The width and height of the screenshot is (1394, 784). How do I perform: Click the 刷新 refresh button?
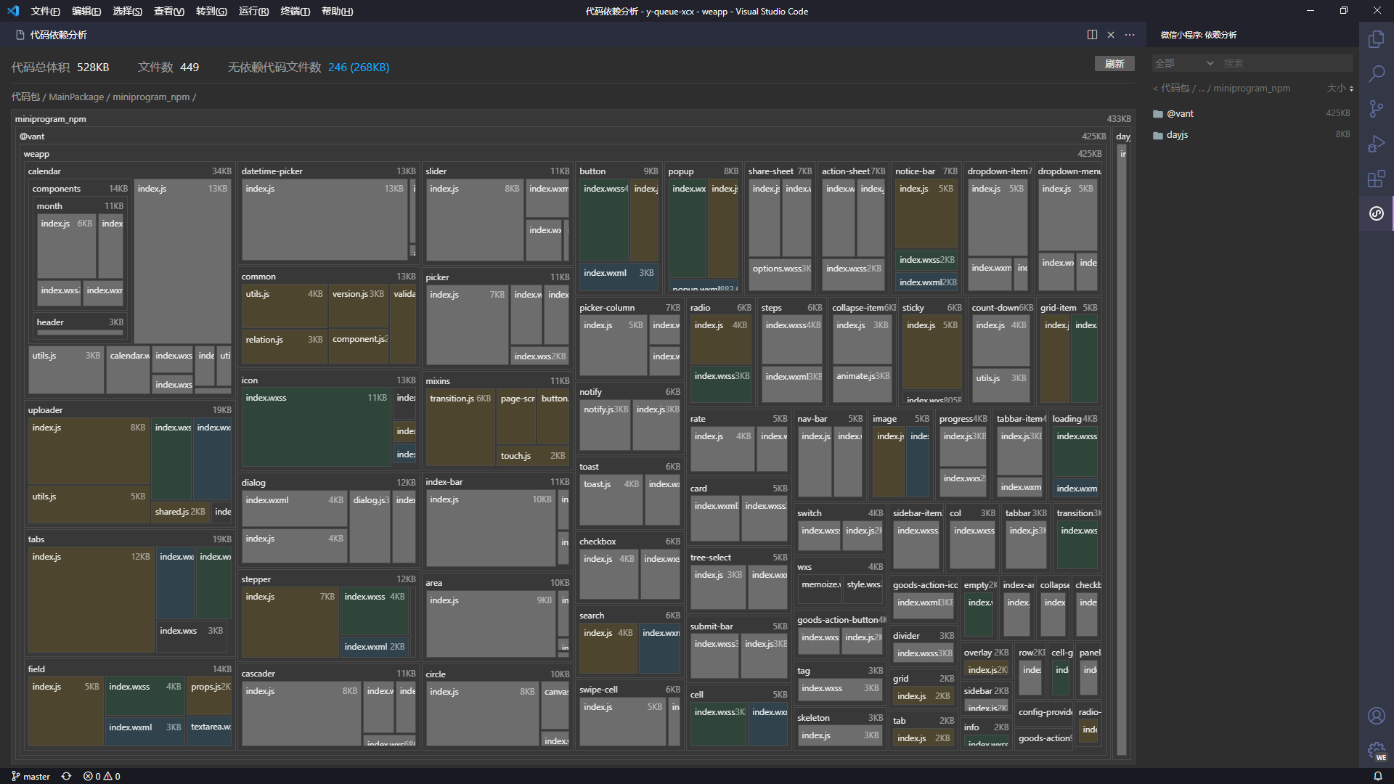tap(1114, 64)
